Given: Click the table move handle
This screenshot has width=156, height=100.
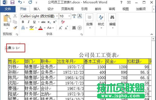Looking at the screenshot, I should tap(6, 48).
